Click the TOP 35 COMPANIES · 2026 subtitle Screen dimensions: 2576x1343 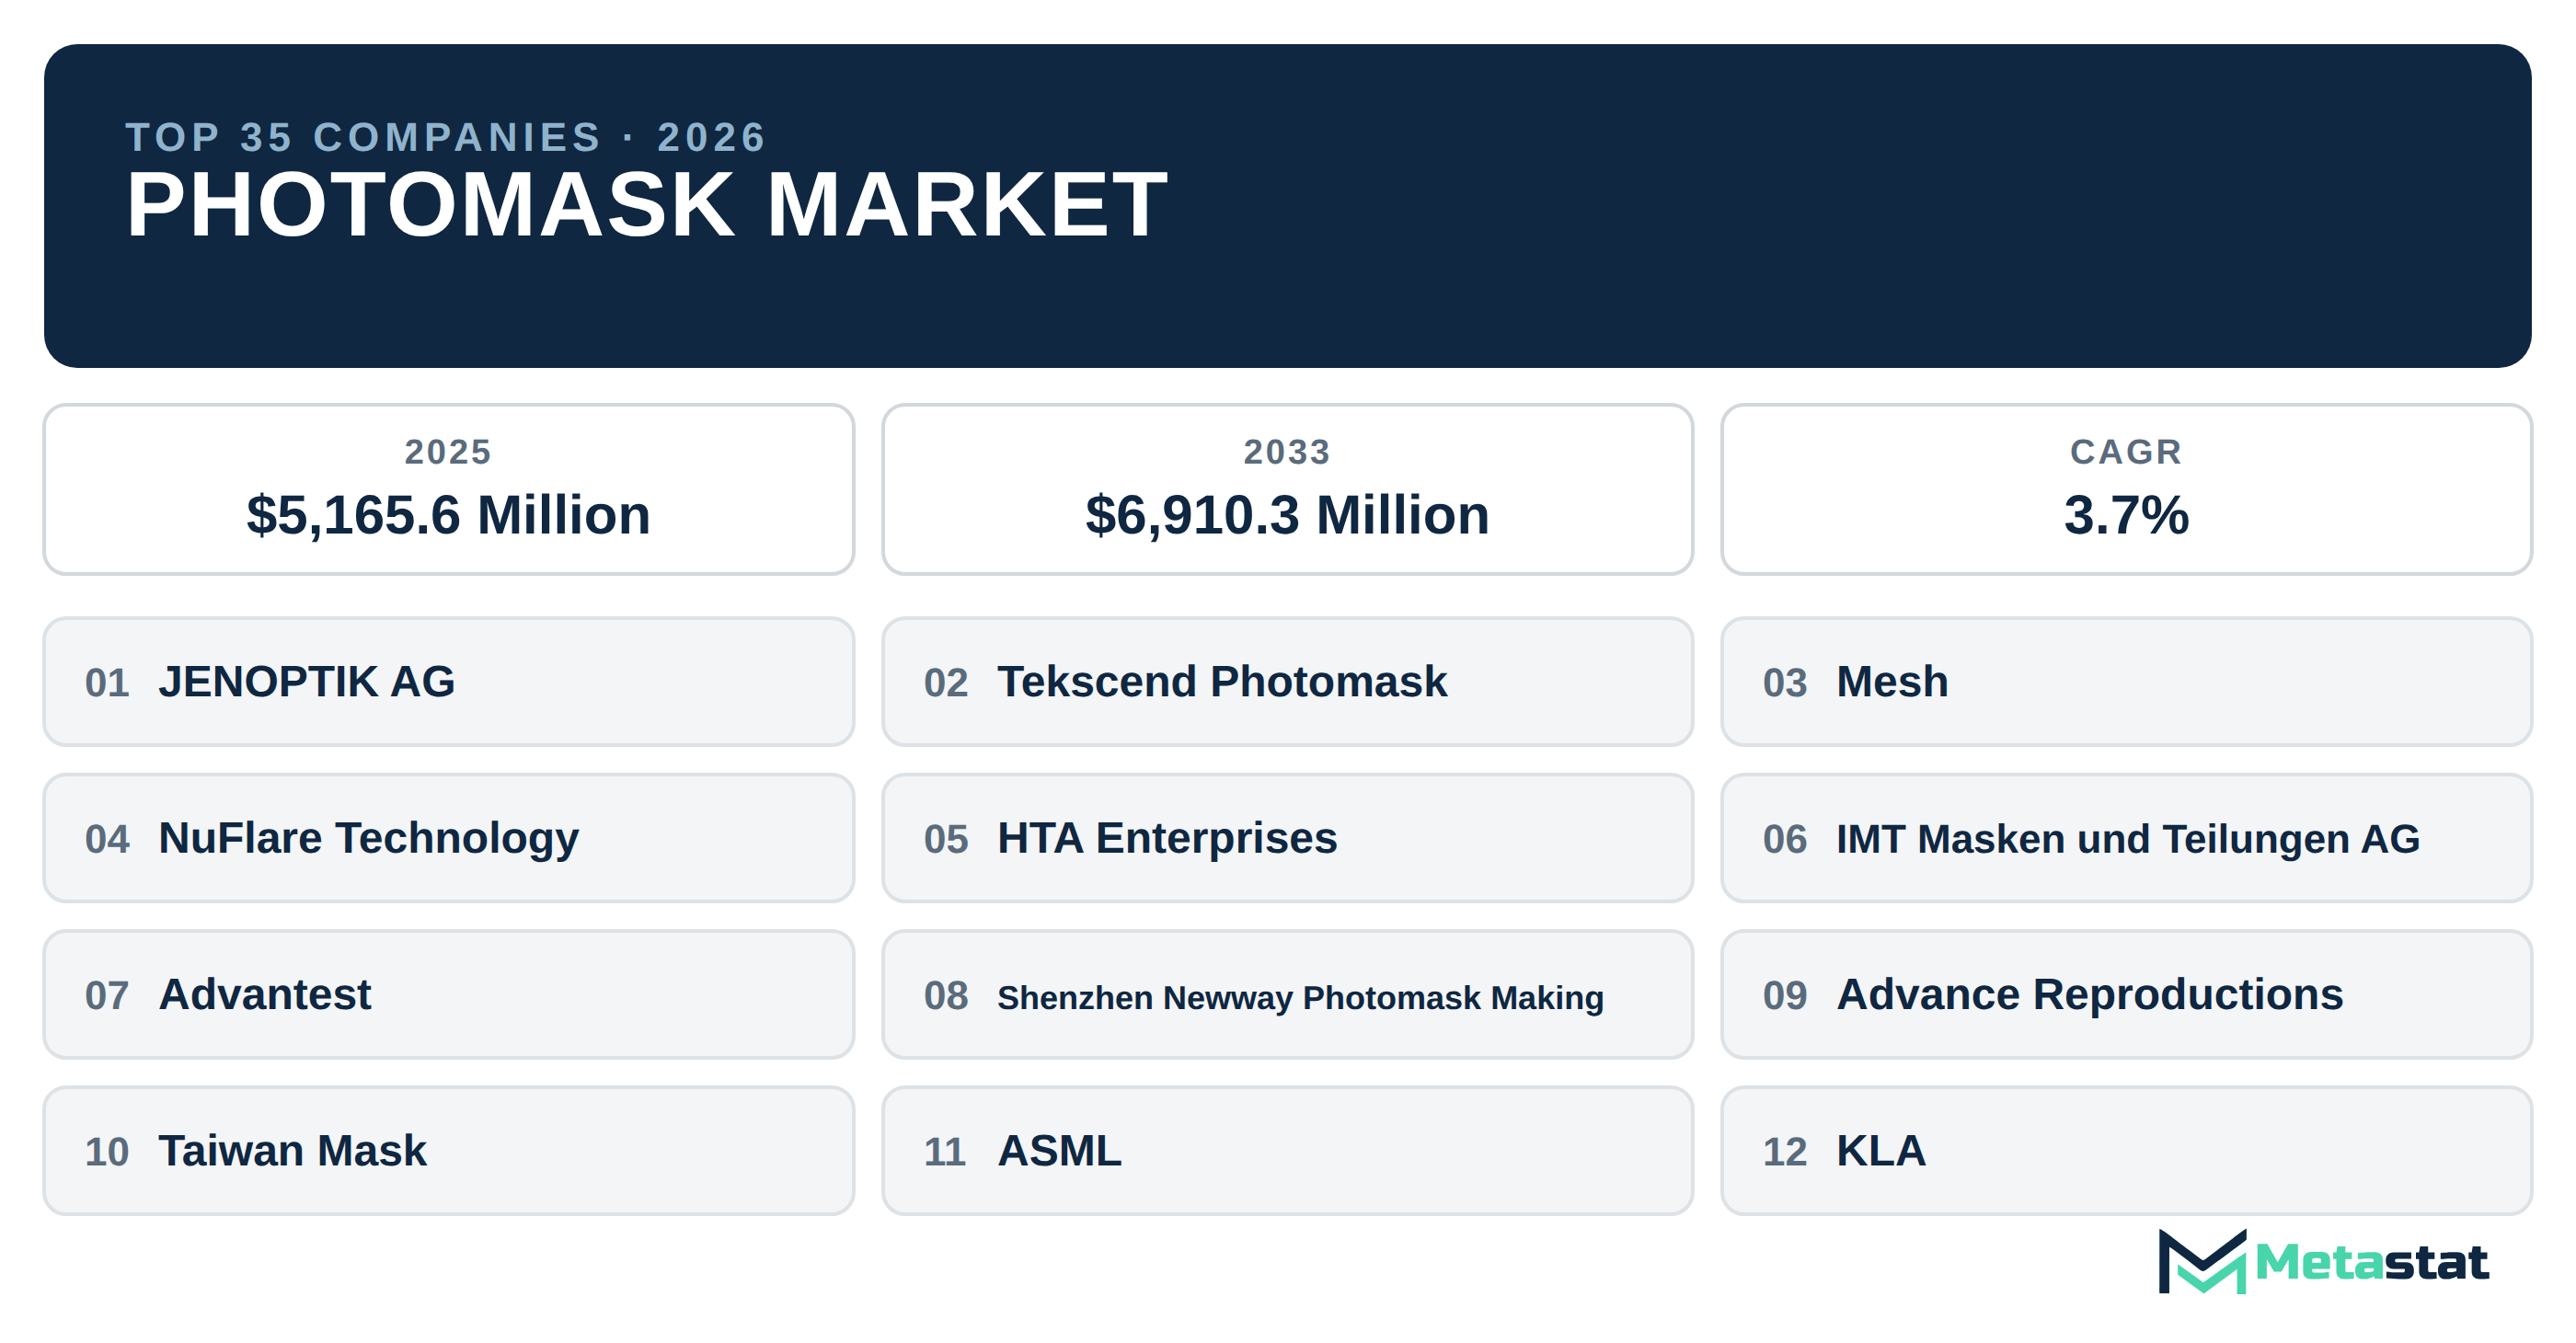click(x=445, y=137)
